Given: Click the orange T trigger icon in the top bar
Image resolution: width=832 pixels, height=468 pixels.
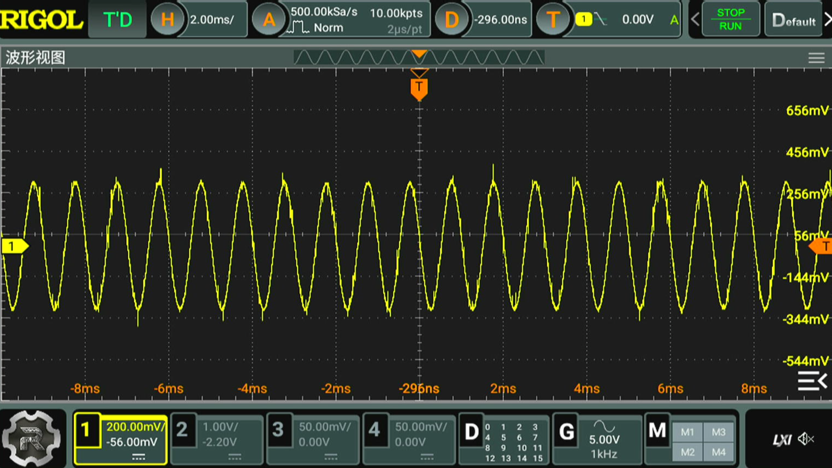Looking at the screenshot, I should click(552, 19).
